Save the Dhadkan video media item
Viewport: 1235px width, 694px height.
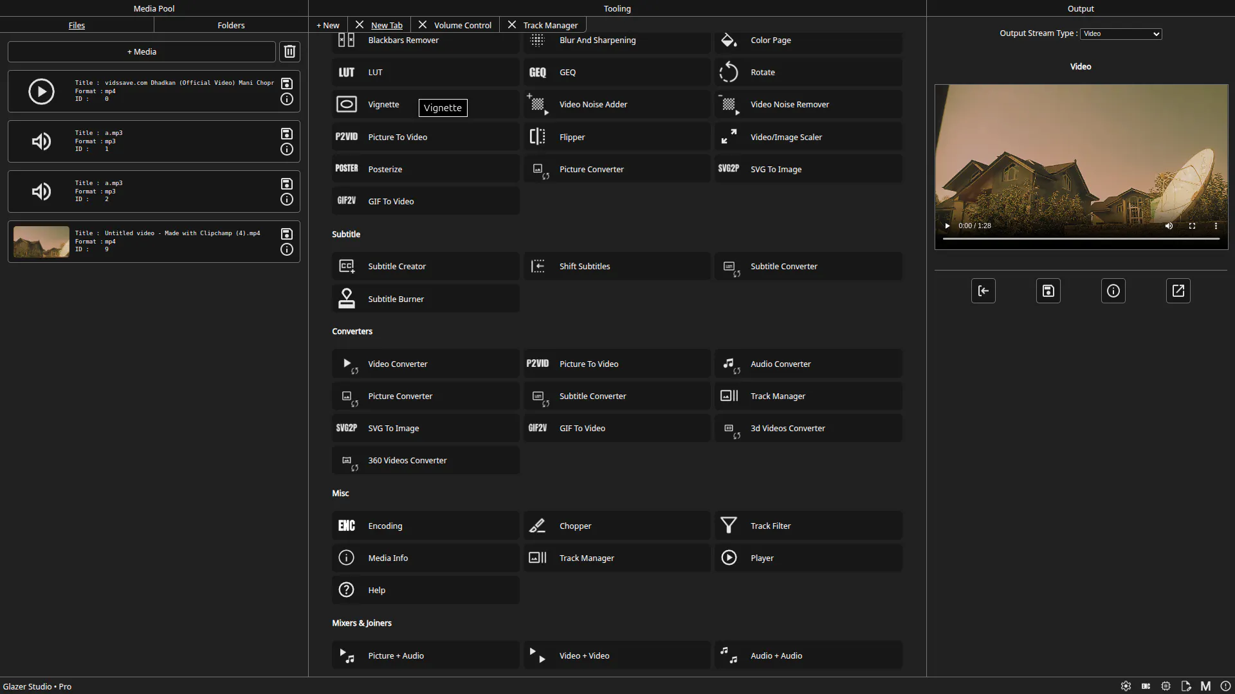pyautogui.click(x=287, y=84)
